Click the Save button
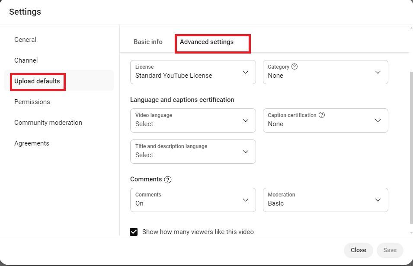Viewport: 413px width, 266px height. pos(390,250)
